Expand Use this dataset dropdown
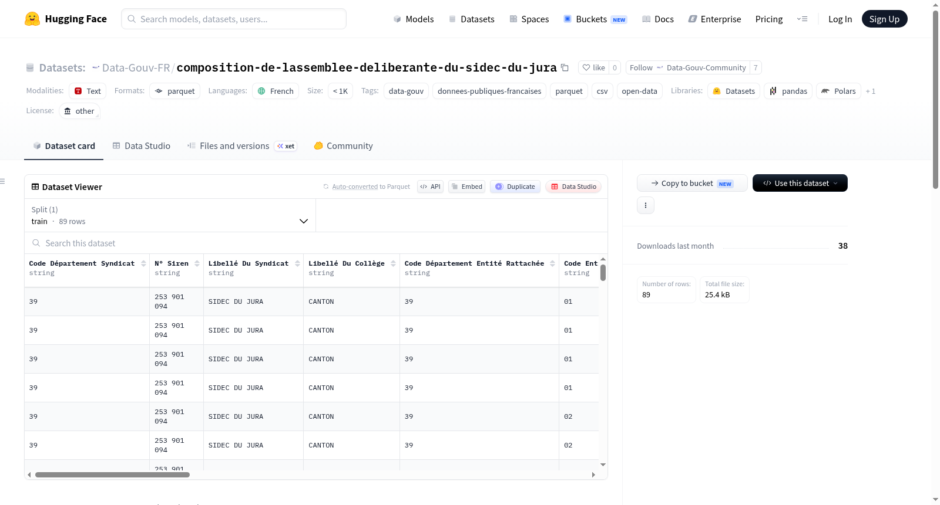The width and height of the screenshot is (940, 505). point(800,183)
